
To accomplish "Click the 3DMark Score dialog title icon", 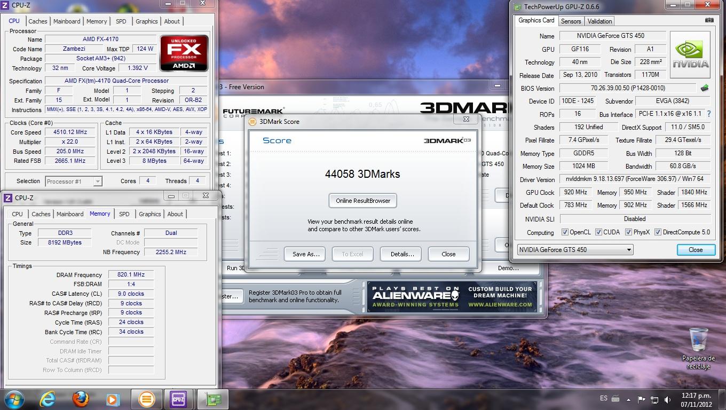I will click(253, 121).
